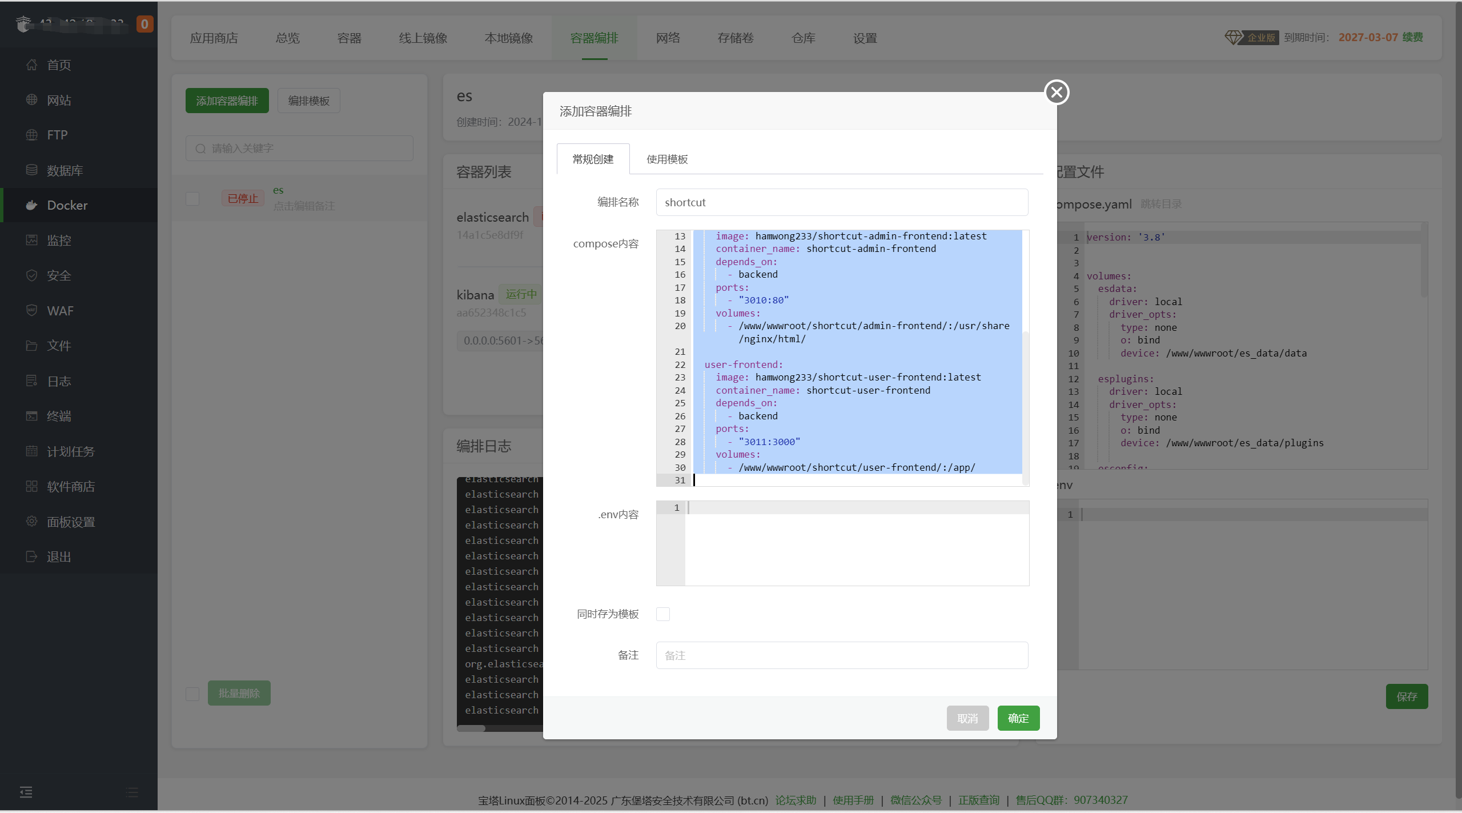Screen dimensions: 1462x813
Task: Open the 正版查询 footer link
Action: click(979, 800)
